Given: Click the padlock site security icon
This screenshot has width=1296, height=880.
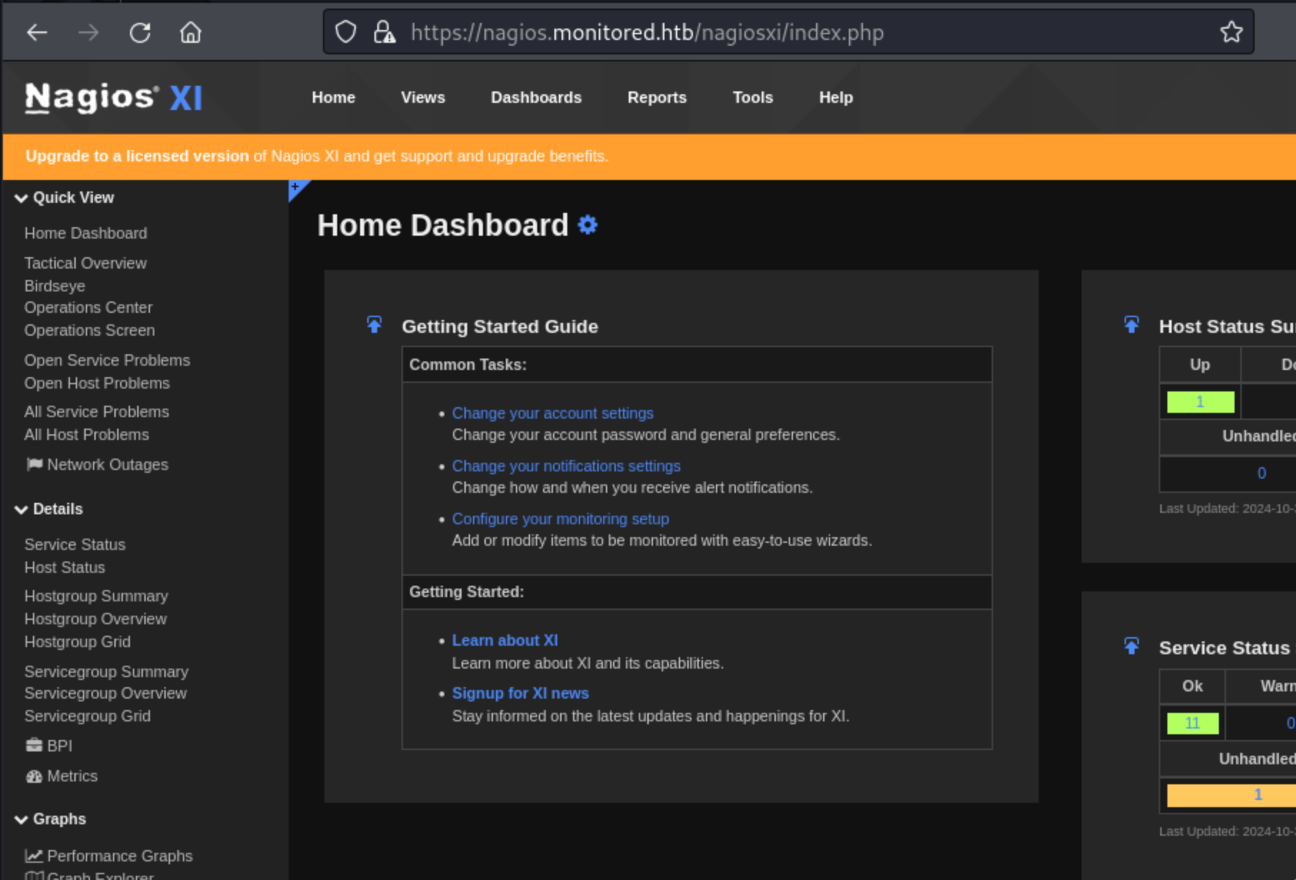Looking at the screenshot, I should [x=384, y=32].
